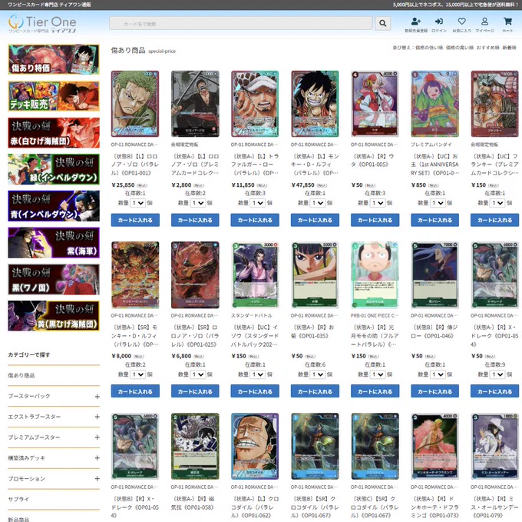The height and width of the screenshot is (522, 522).
Task: Open 磁気弦 OP01-058 product title
Action: click(x=195, y=503)
